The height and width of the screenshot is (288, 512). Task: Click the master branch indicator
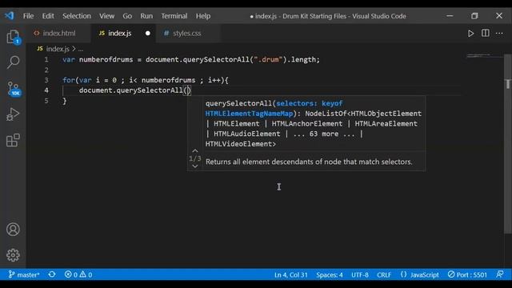click(24, 274)
